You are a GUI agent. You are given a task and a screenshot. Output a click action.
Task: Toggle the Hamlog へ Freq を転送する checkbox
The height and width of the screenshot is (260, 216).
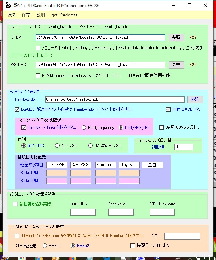point(24,127)
